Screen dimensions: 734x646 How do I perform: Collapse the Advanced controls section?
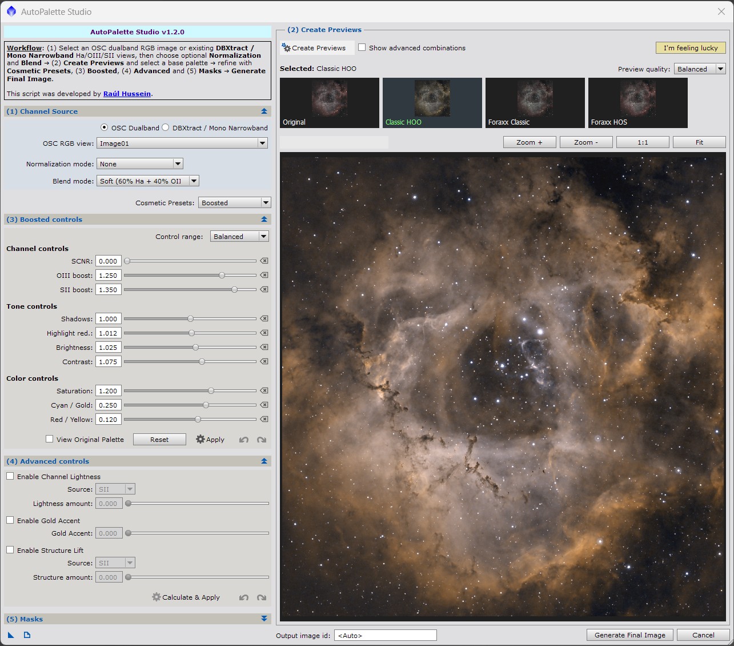coord(264,461)
